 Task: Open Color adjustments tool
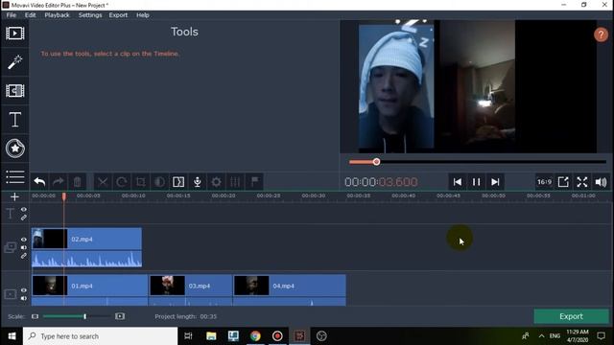click(159, 182)
